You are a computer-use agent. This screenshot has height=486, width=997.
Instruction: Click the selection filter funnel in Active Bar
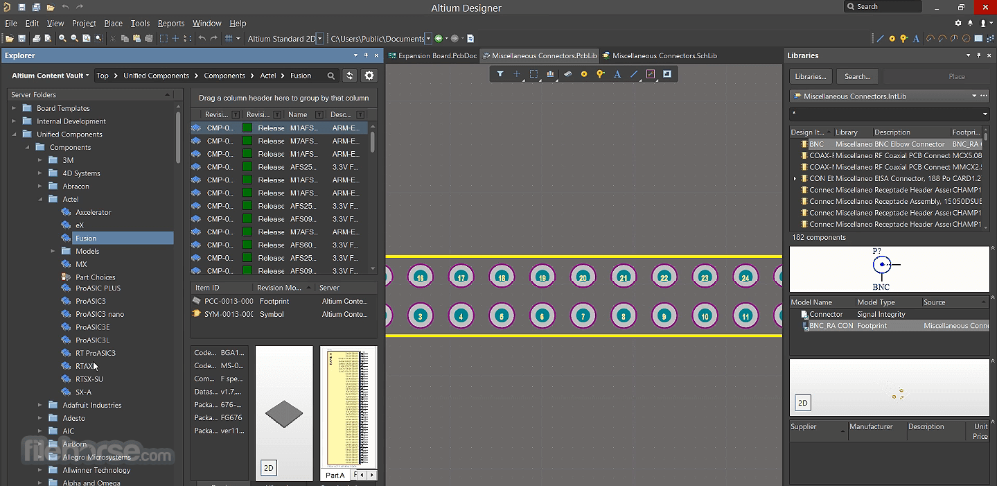coord(500,74)
